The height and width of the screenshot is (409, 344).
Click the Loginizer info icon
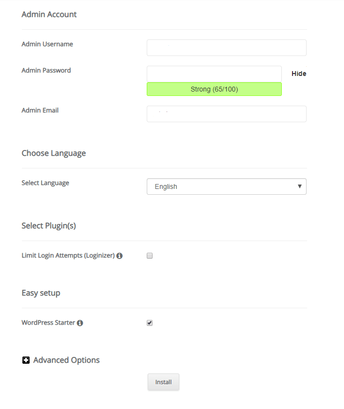(120, 256)
